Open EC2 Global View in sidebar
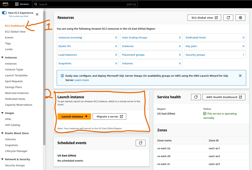Screen dimensions: 252x170 pos(15,32)
